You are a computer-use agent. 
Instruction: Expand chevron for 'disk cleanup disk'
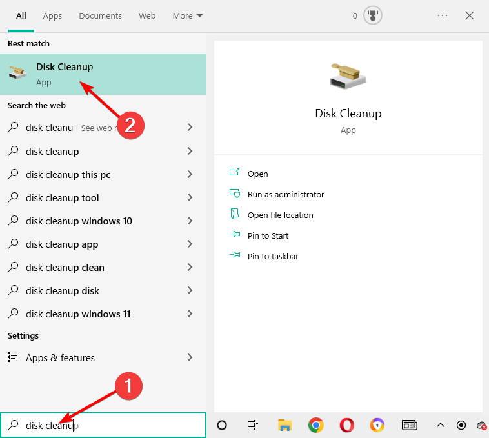190,290
